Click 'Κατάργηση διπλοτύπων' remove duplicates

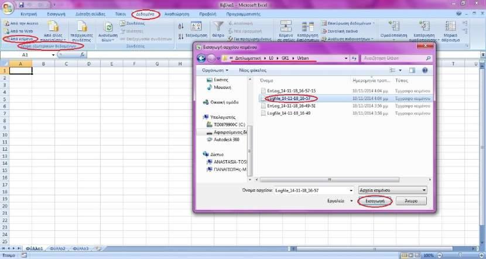pos(307,31)
